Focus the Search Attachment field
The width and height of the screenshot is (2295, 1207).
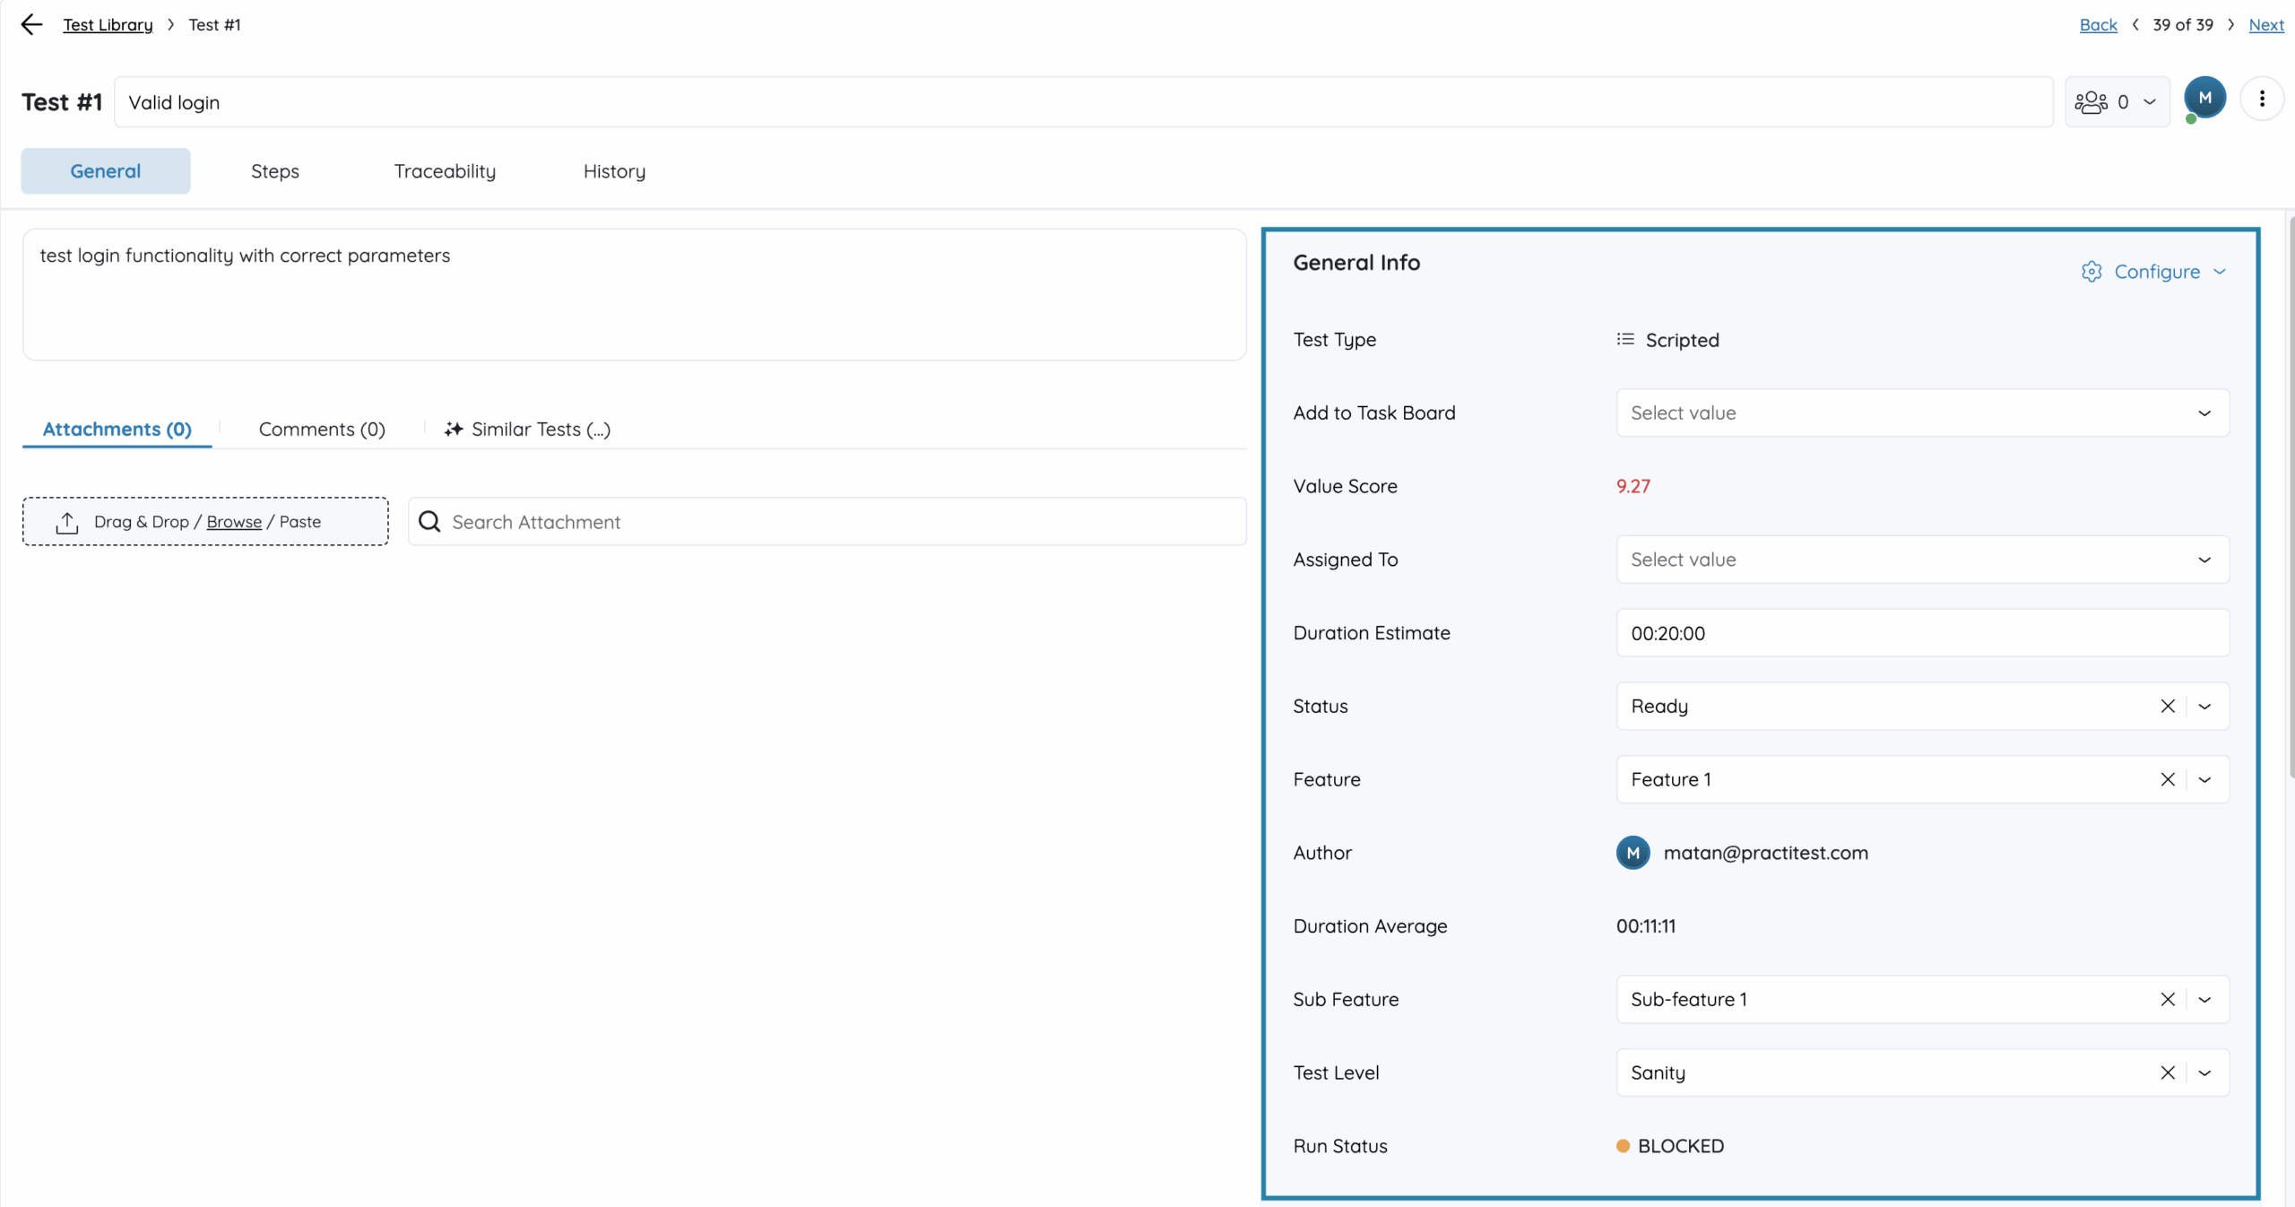827,522
